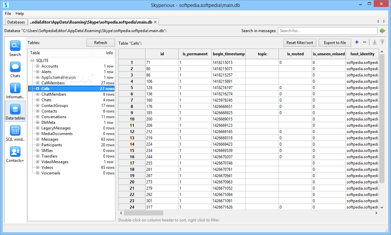Expand the Voicemails table node
Image resolution: width=391 pixels, height=235 pixels.
tap(38, 173)
